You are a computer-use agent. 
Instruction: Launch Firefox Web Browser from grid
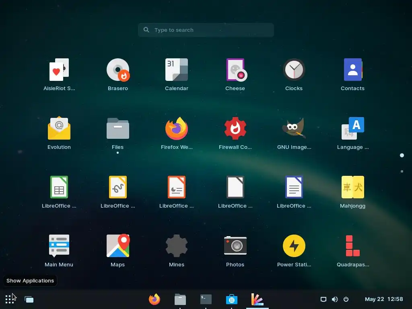click(177, 133)
